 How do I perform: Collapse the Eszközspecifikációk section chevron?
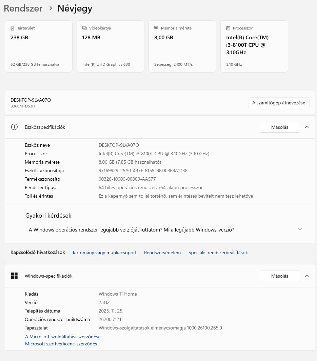tap(307, 127)
